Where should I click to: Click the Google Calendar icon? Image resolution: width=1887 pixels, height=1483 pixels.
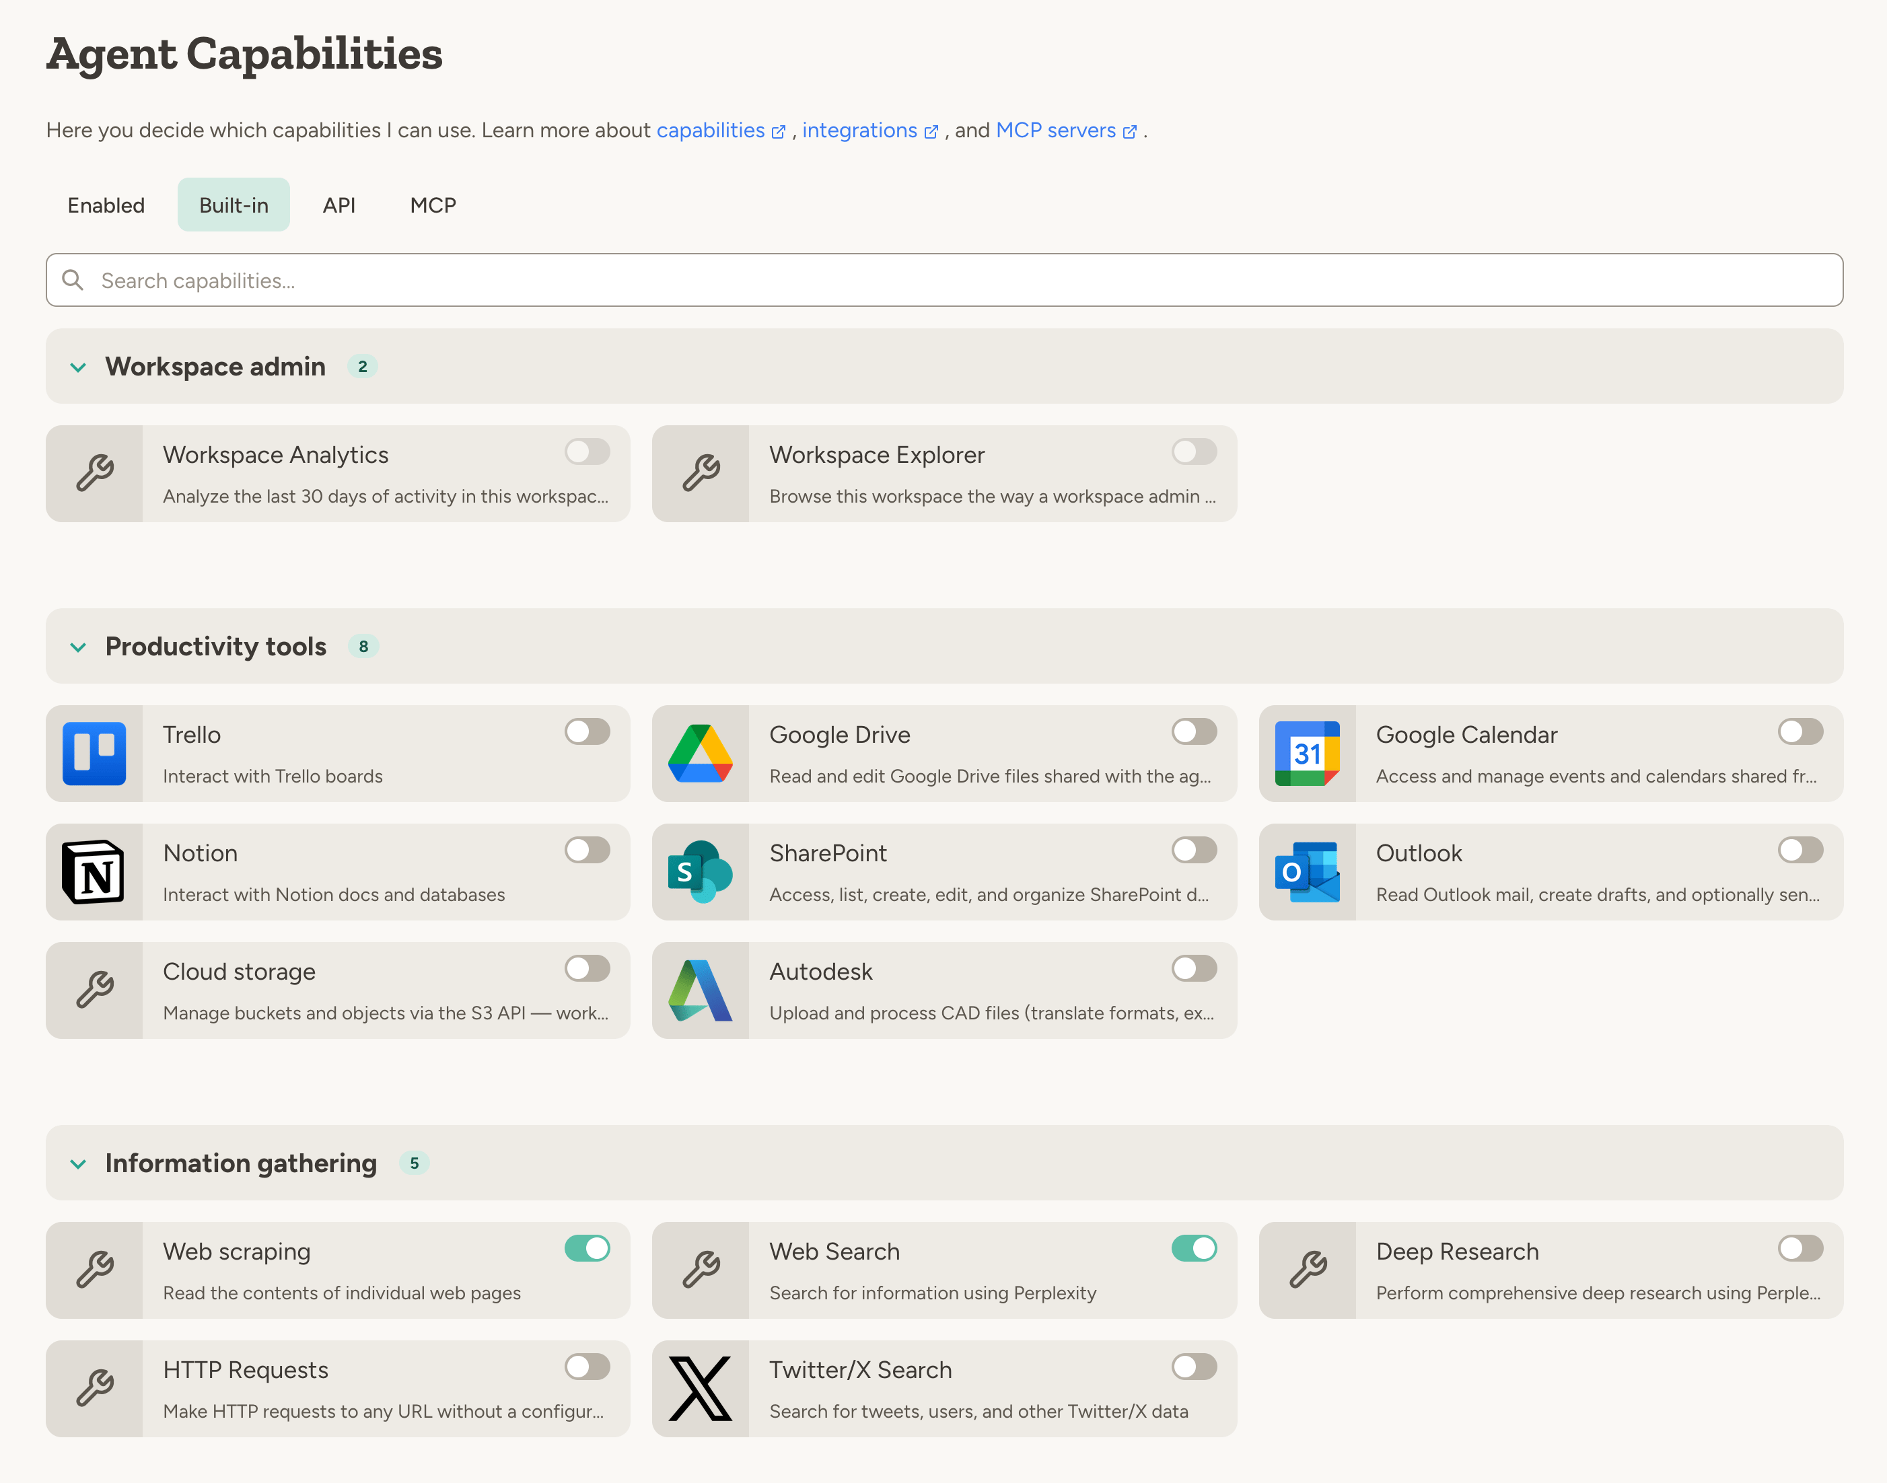tap(1307, 753)
